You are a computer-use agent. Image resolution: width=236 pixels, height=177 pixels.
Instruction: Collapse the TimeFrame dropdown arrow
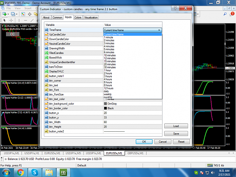pyautogui.click(x=159, y=30)
